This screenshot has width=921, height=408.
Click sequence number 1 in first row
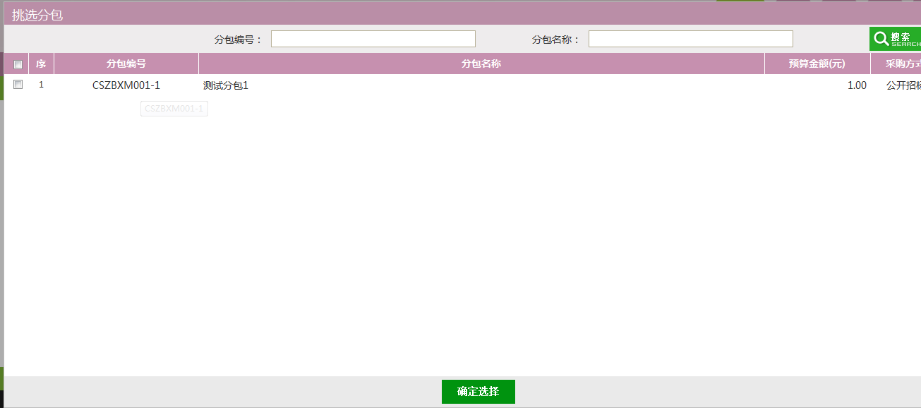click(x=41, y=85)
